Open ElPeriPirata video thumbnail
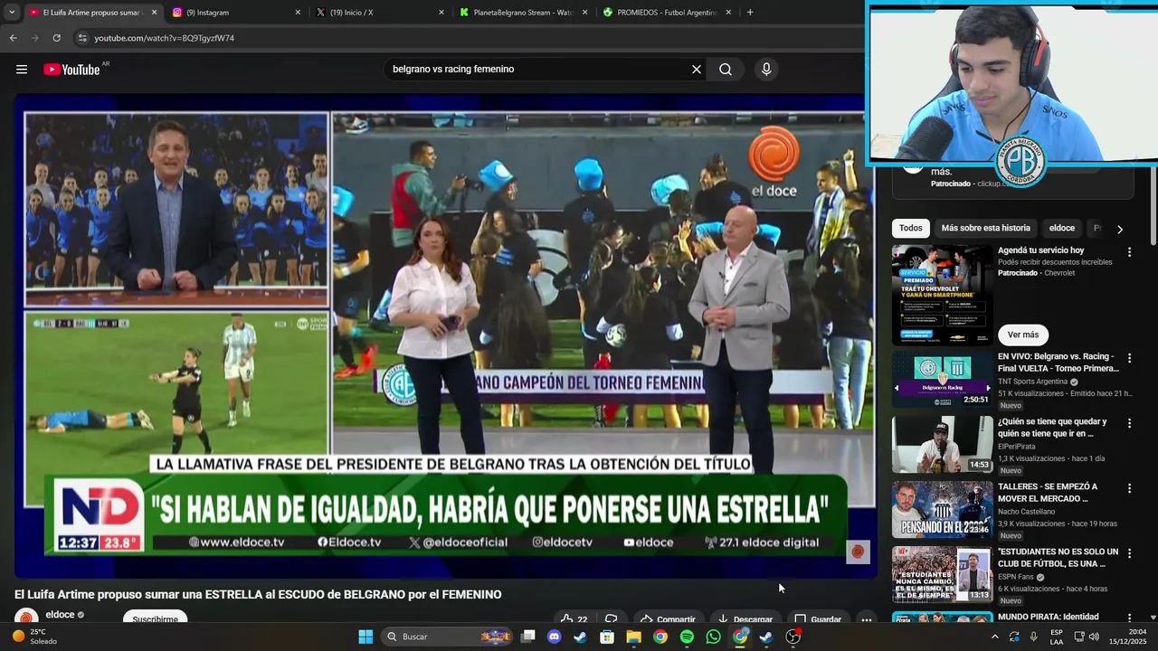Image resolution: width=1158 pixels, height=651 pixels. pyautogui.click(x=942, y=444)
